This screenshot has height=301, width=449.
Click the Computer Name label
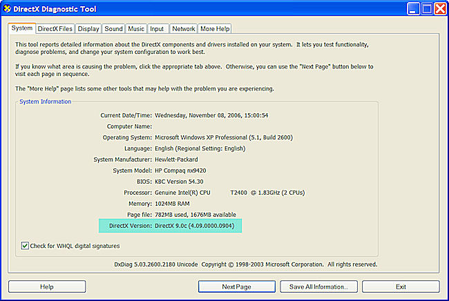tap(129, 126)
